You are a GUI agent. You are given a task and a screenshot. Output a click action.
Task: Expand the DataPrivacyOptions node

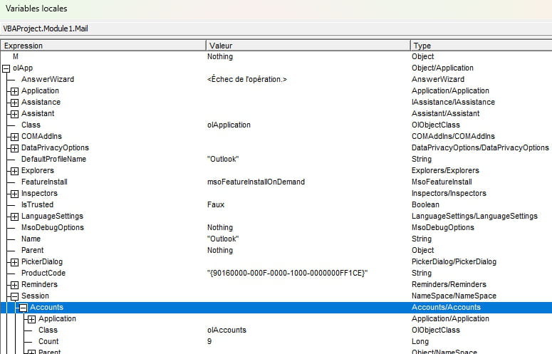pyautogui.click(x=14, y=148)
